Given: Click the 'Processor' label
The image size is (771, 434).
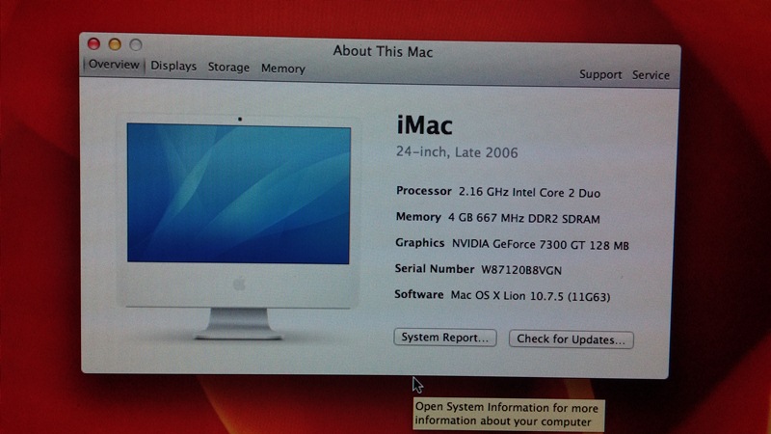Looking at the screenshot, I should [x=423, y=191].
